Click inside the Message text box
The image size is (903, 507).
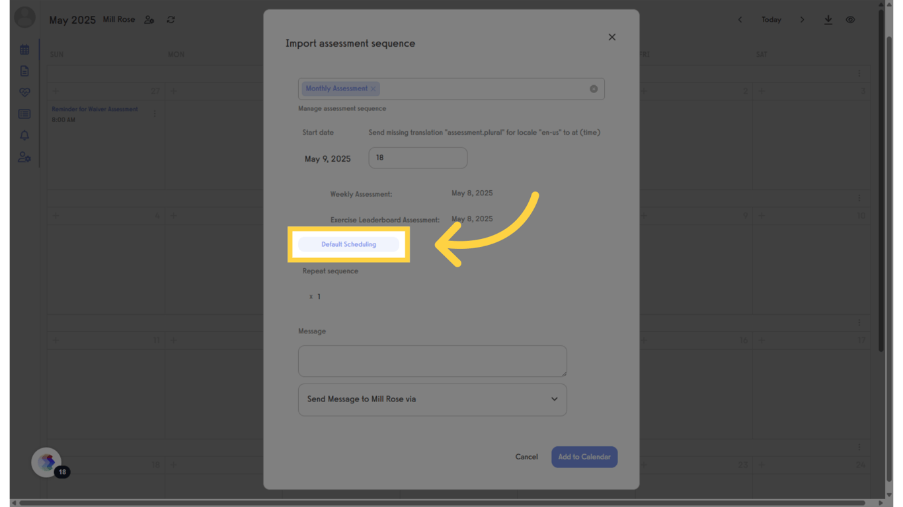(432, 360)
